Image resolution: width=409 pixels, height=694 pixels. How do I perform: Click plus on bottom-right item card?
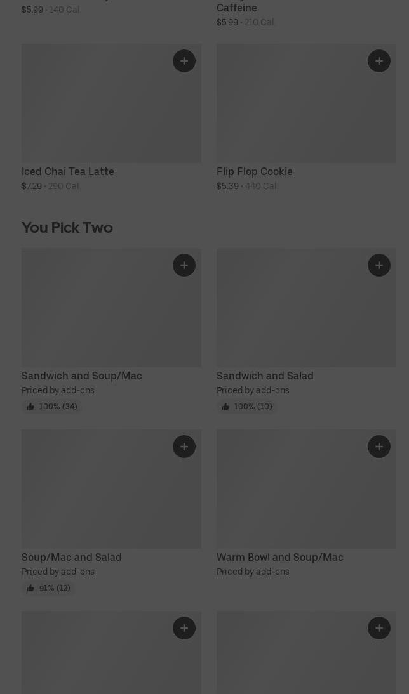(x=379, y=628)
